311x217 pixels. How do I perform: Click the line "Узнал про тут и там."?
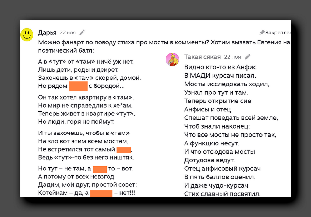[x=216, y=93]
